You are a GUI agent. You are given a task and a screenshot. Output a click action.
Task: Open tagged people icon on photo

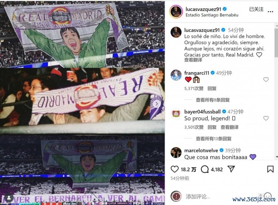[x=9, y=198]
